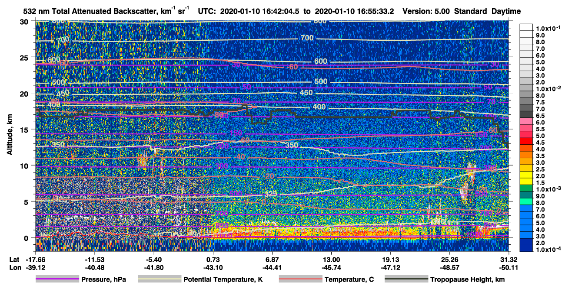565x289 pixels.
Task: Click altitude axis tick '0'
Action: coord(27,237)
